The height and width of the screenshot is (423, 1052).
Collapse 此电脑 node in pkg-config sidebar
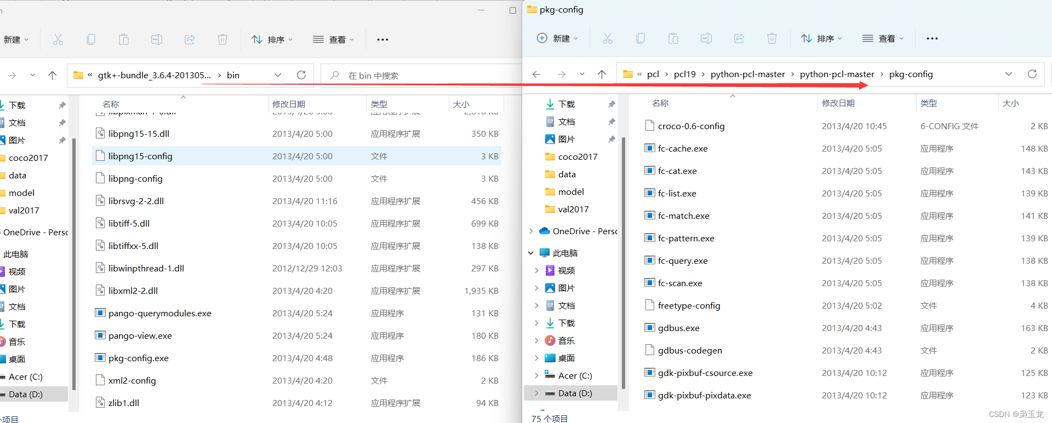coord(531,253)
